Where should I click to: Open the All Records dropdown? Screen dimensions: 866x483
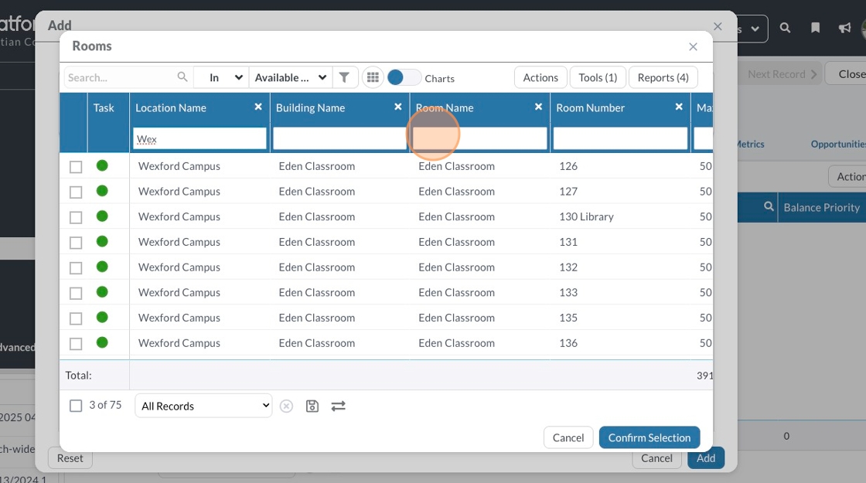[203, 406]
